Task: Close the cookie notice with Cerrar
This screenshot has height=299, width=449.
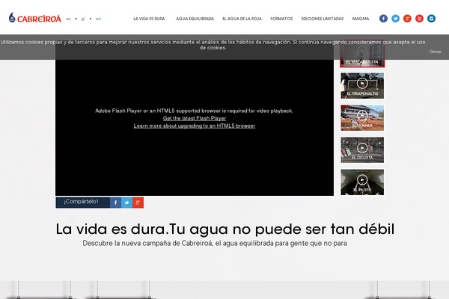Action: point(436,52)
